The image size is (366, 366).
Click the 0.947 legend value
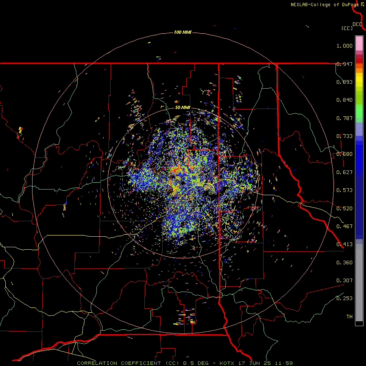pos(344,64)
